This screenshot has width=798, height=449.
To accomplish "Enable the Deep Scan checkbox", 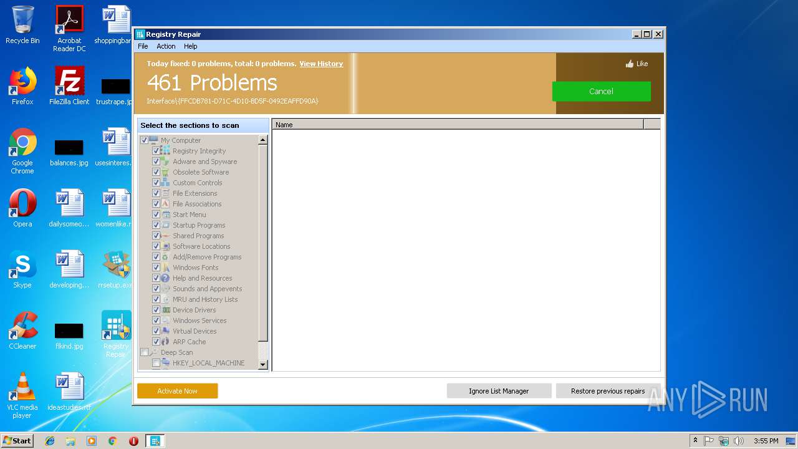I will point(145,352).
